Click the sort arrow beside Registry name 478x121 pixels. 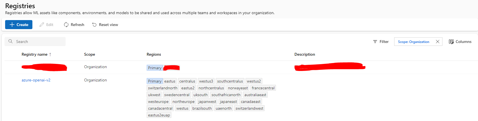pos(50,54)
